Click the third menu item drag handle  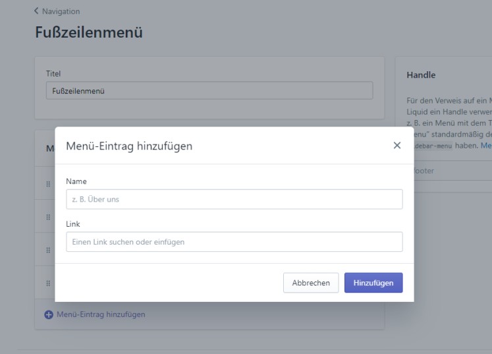48,250
